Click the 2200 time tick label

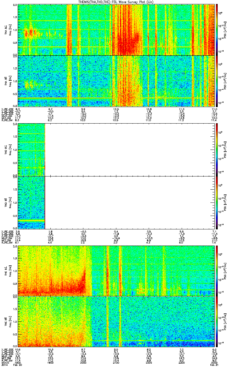[x=149, y=363]
